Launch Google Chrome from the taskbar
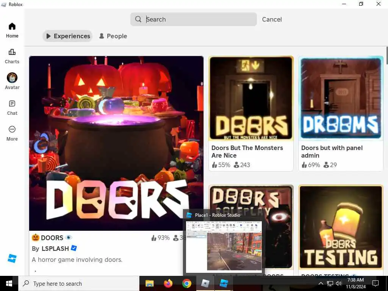This screenshot has height=291, width=388. tap(186, 283)
